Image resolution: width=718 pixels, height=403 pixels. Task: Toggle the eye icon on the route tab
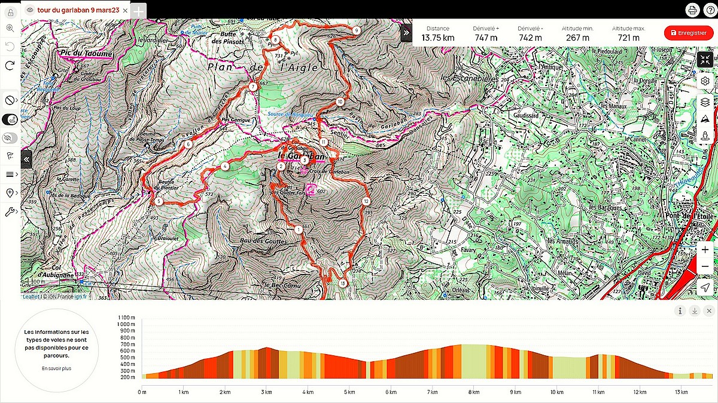30,10
